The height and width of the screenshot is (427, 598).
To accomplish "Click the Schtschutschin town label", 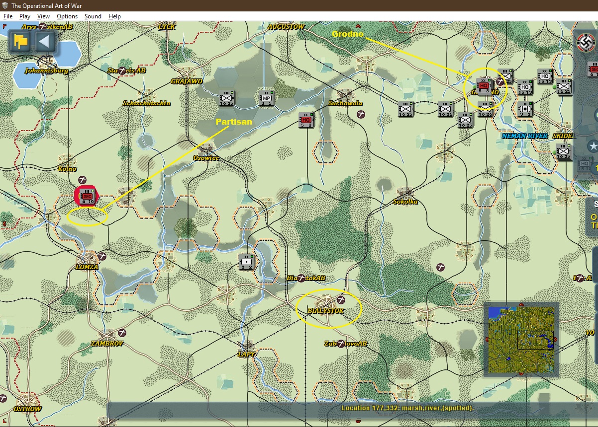I will pos(147,103).
